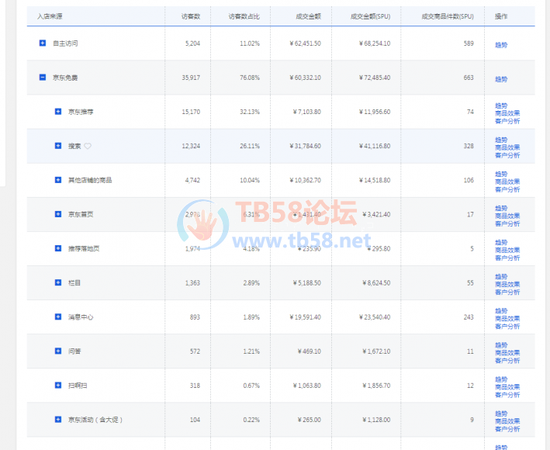Expand the 京东活动(含大促) row

point(58,419)
